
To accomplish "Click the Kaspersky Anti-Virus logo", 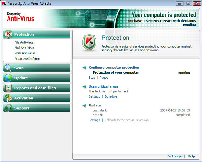I will pos(21,17).
